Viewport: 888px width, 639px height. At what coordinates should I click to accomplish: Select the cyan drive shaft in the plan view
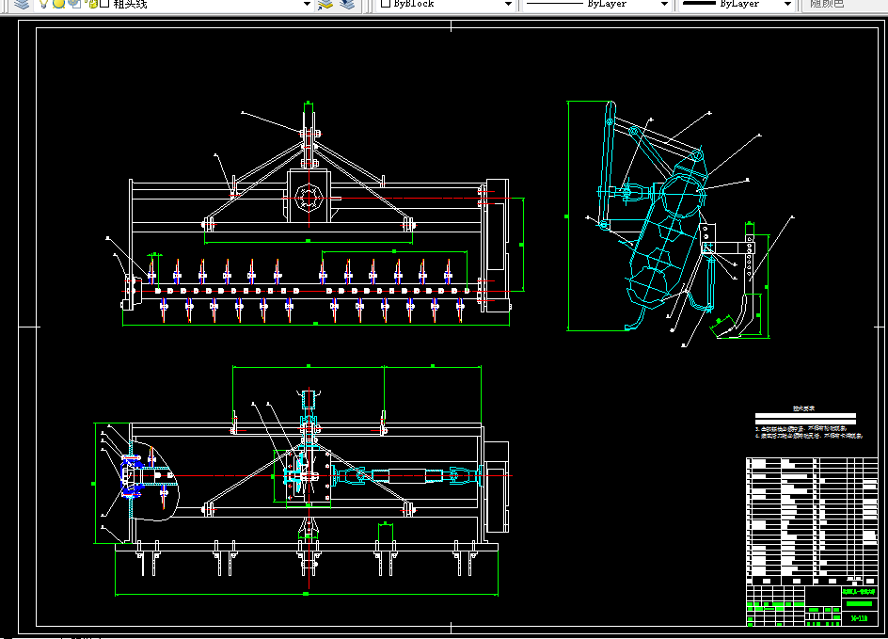point(407,476)
